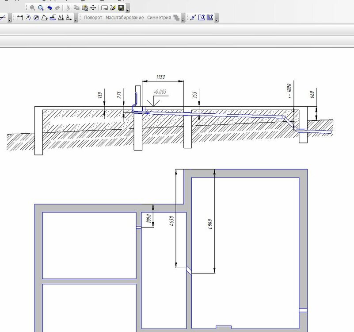354x332 pixels.
Task: Click the scissors cut icon
Action: [x=69, y=8]
